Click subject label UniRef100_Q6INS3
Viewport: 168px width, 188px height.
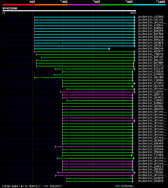coord(151,97)
